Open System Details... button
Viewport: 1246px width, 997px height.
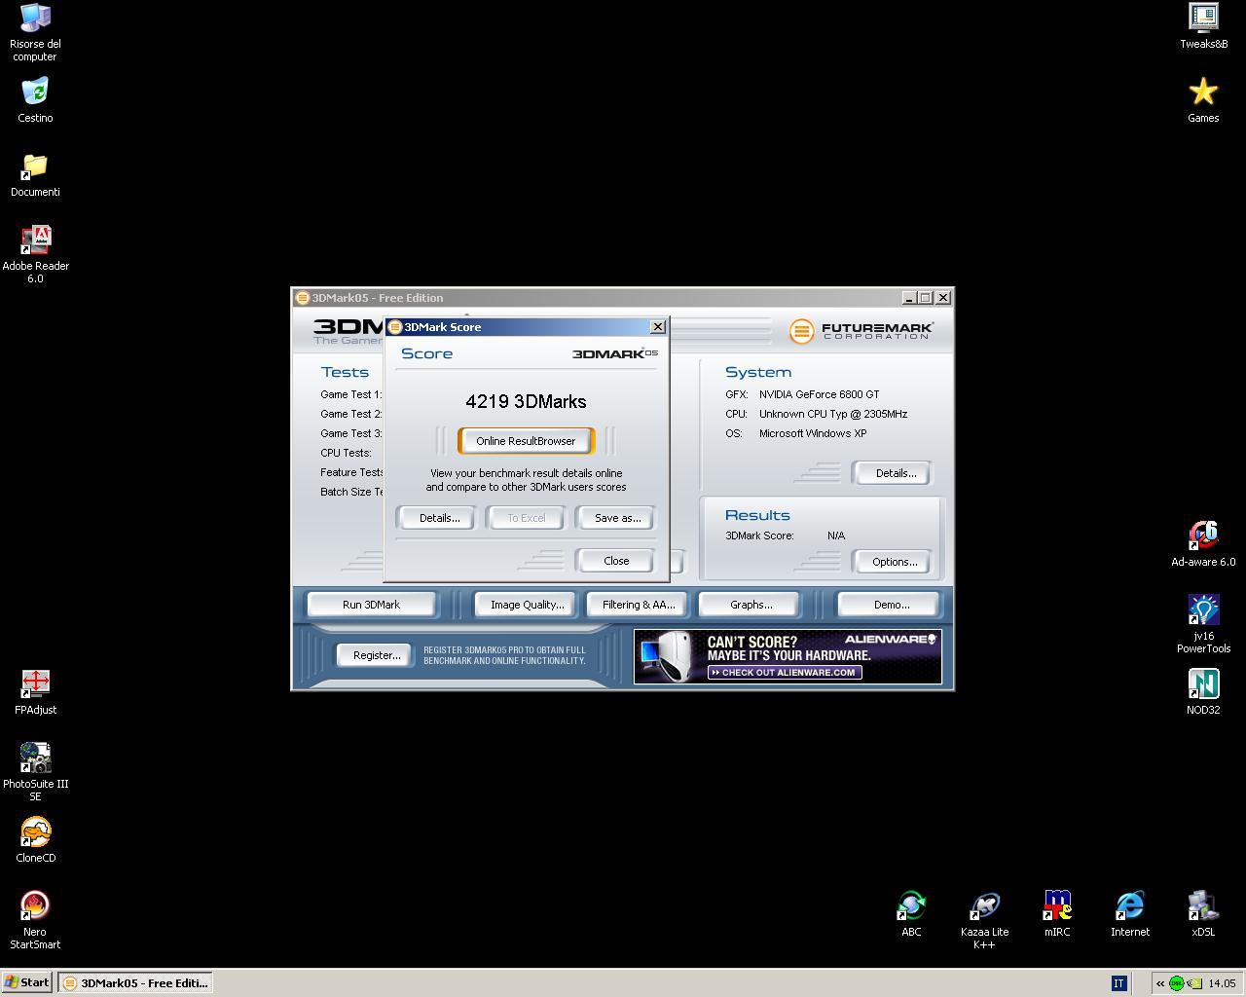pyautogui.click(x=895, y=473)
